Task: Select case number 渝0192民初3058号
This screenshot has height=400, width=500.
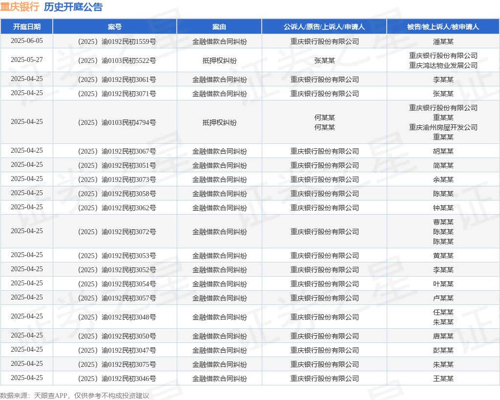Action: [x=129, y=194]
